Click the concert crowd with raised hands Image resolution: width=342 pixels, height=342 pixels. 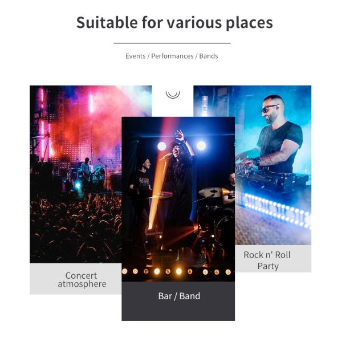(75, 226)
